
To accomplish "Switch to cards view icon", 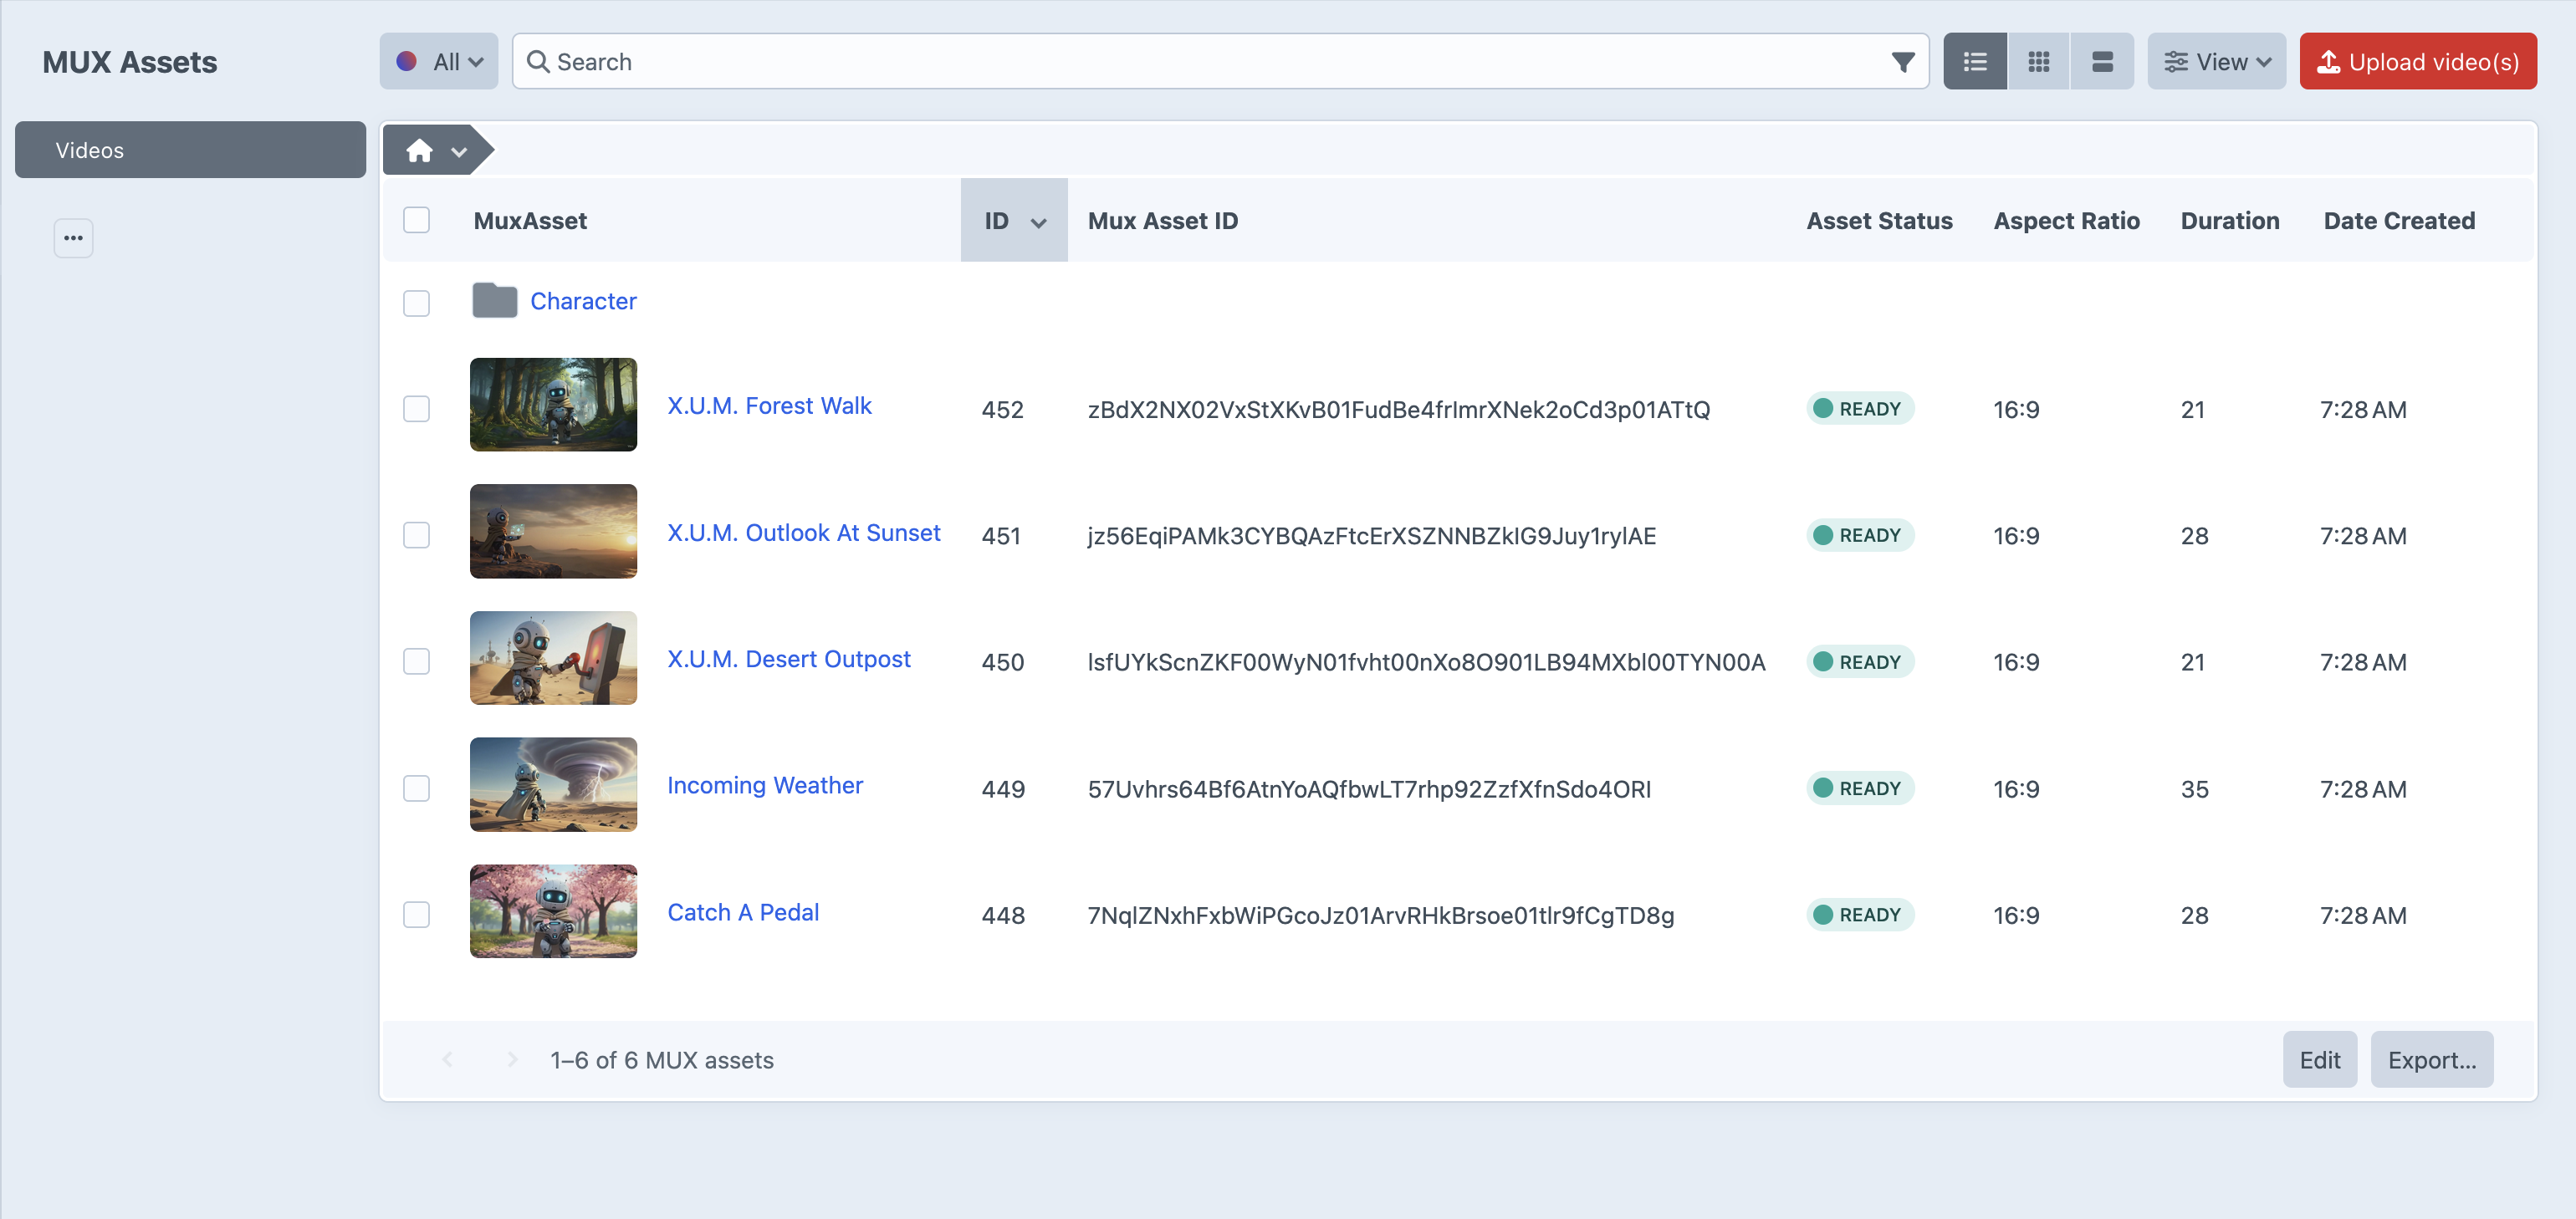I will pos(2102,62).
